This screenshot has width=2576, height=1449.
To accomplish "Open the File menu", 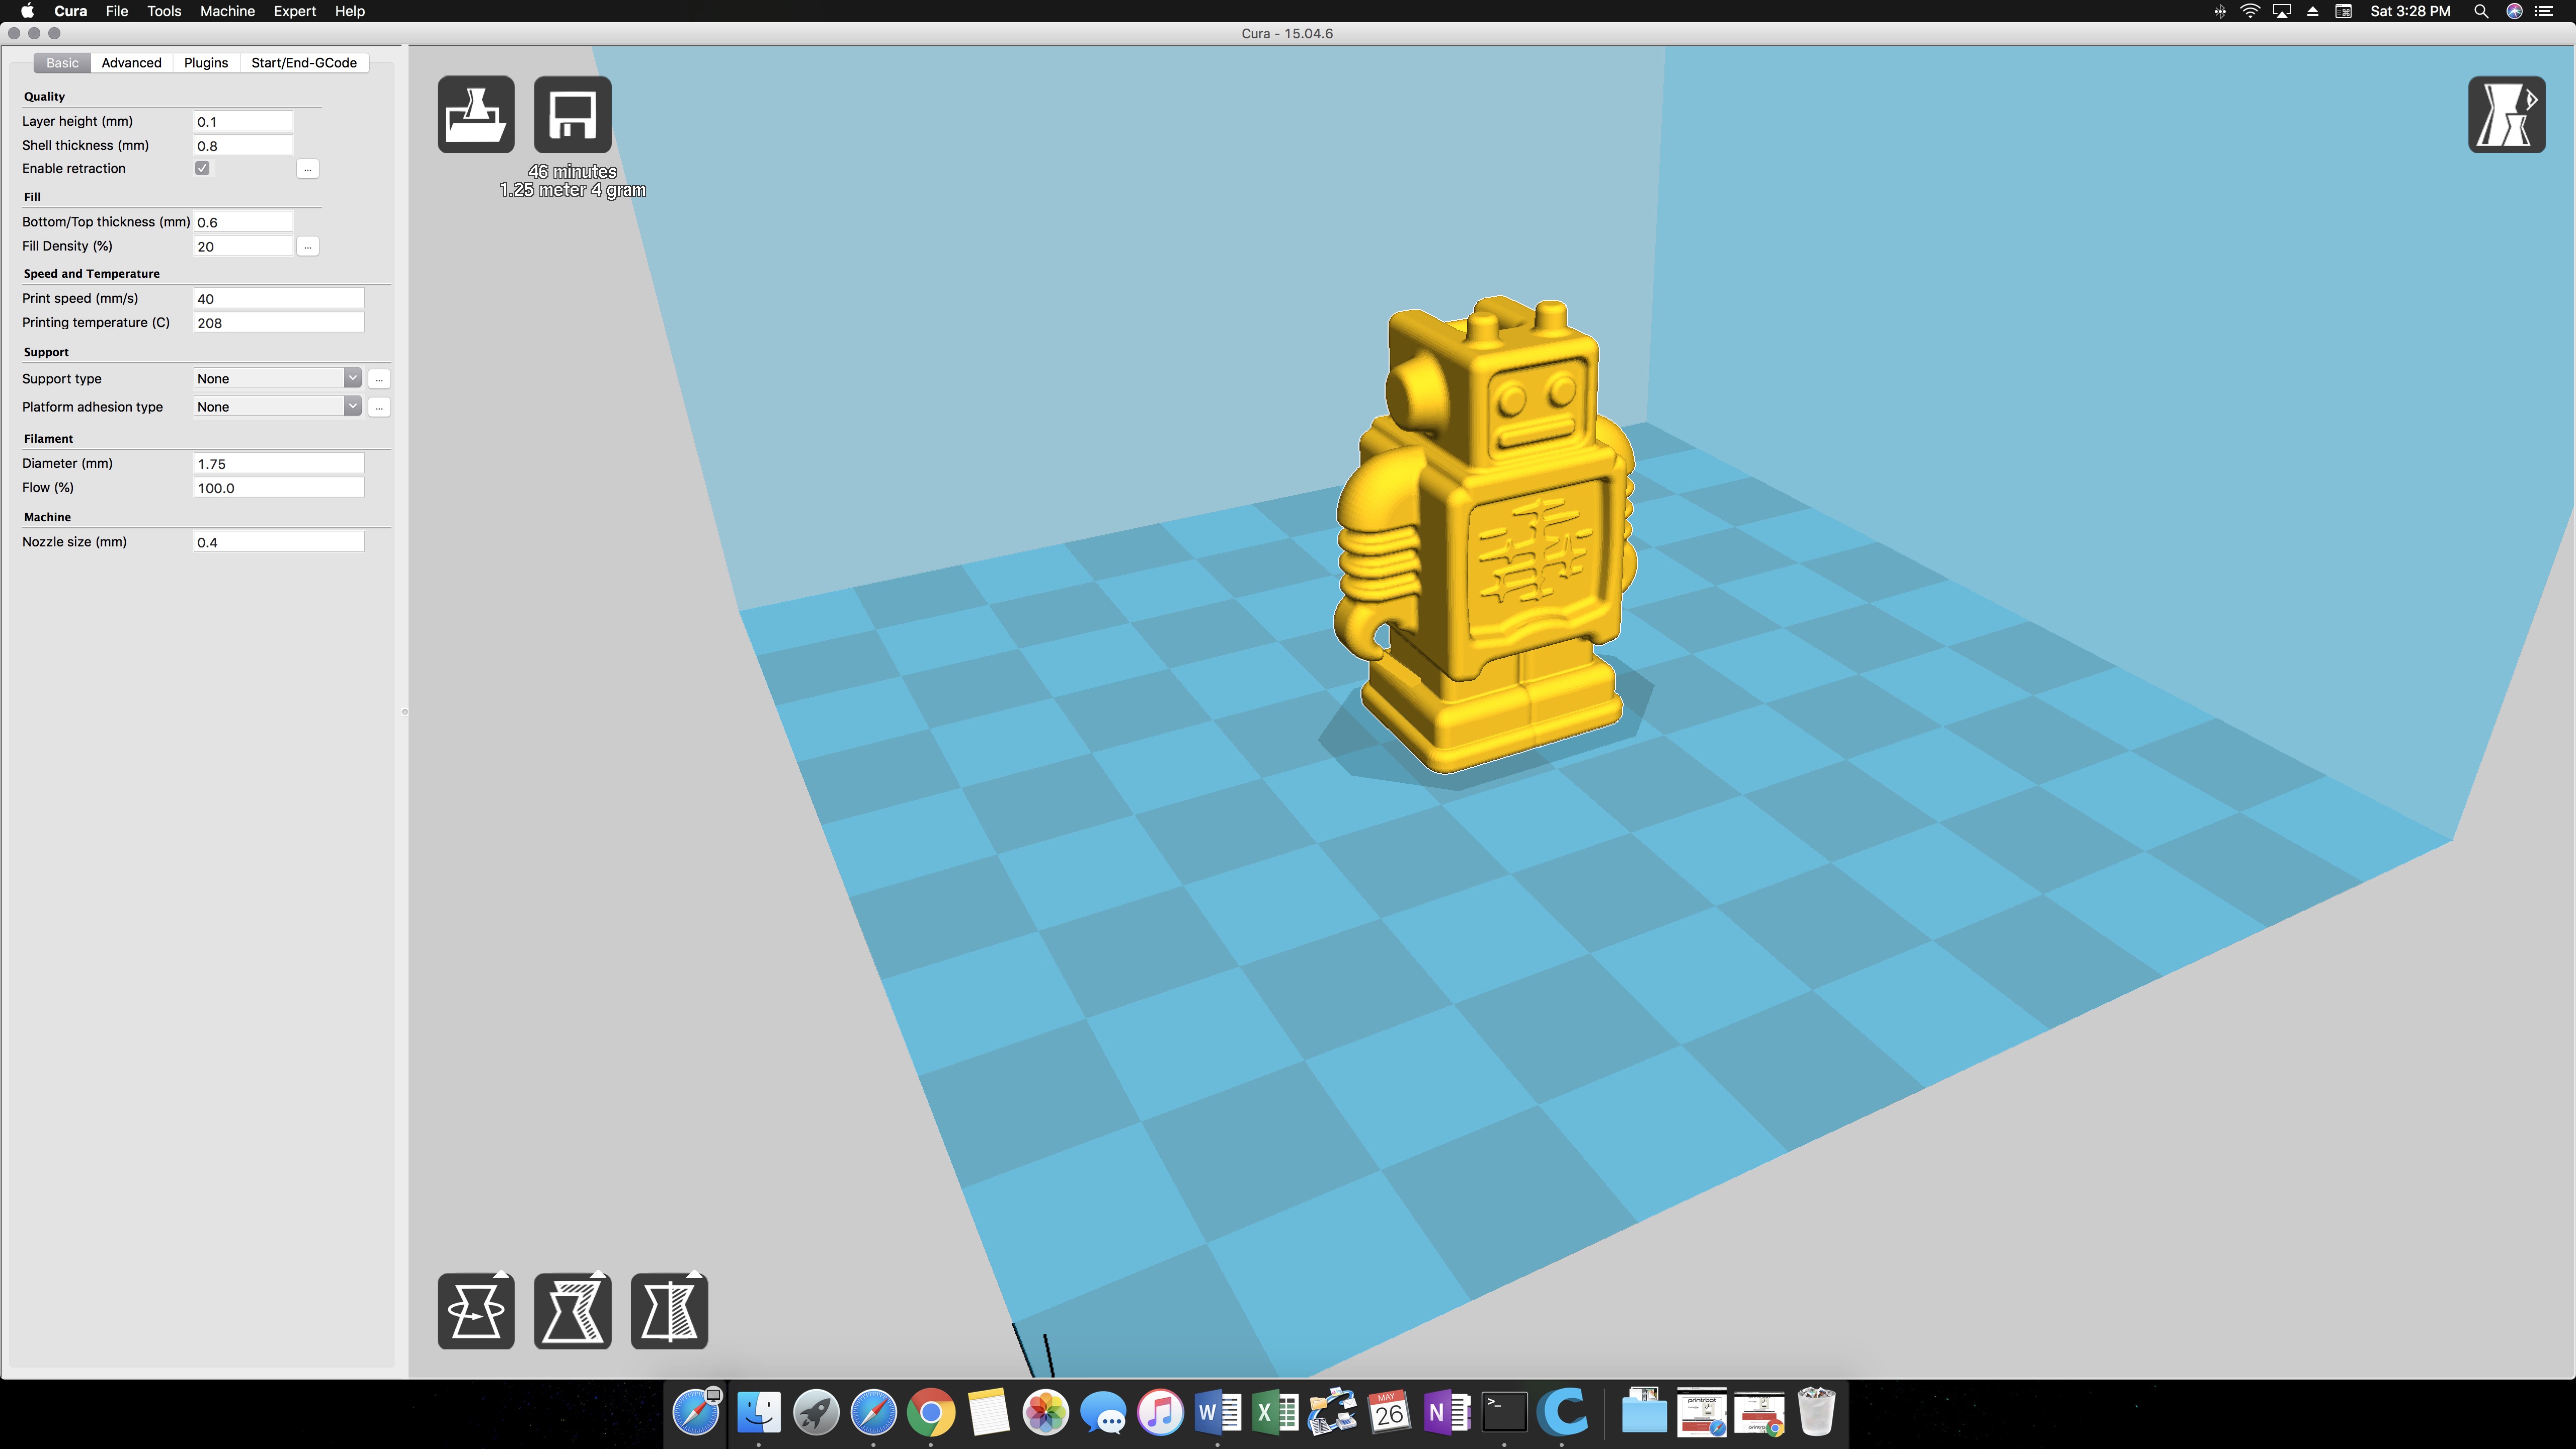I will pyautogui.click(x=117, y=11).
